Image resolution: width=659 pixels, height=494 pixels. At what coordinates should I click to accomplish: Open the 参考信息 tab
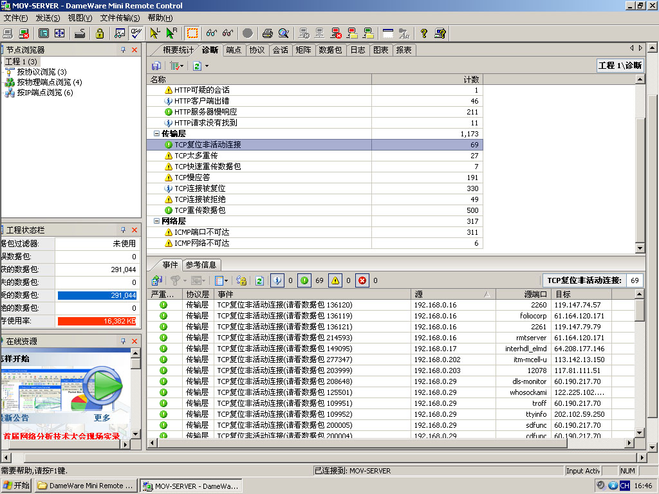[201, 264]
